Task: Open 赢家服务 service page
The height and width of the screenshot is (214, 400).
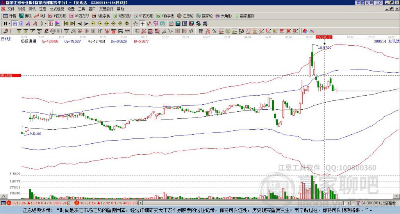Action: [x=245, y=16]
